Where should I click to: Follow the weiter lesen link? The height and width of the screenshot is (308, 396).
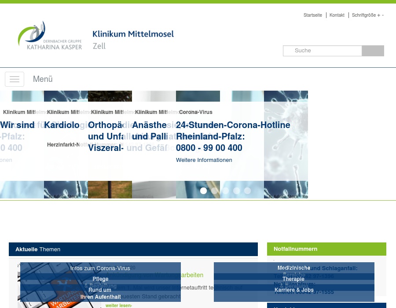coord(118,305)
